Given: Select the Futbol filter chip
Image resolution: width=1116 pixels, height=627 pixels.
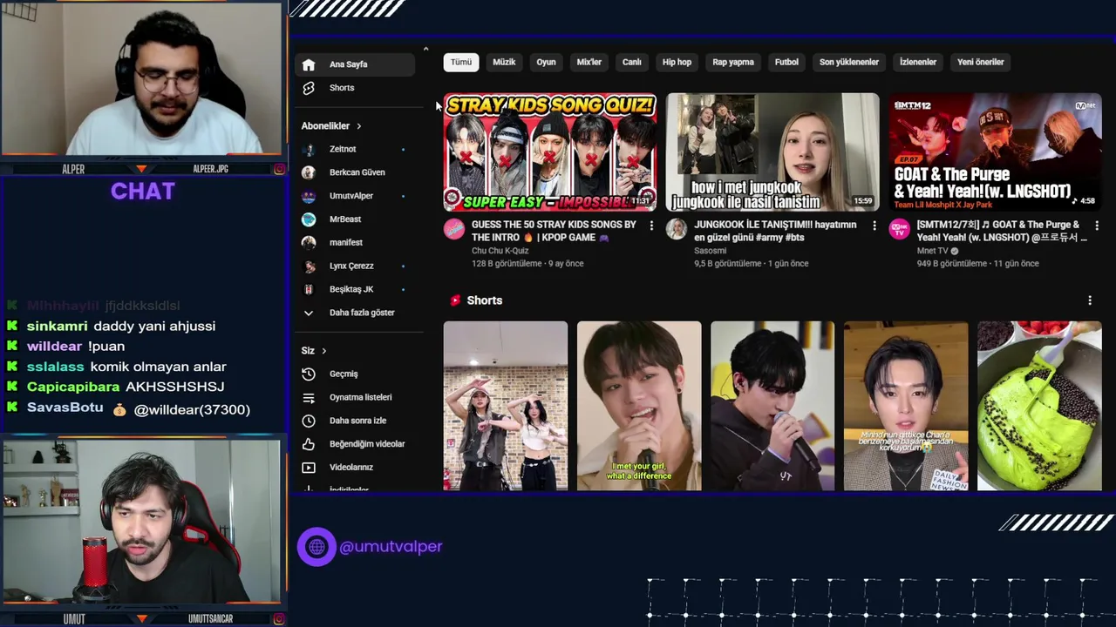Looking at the screenshot, I should 786,62.
